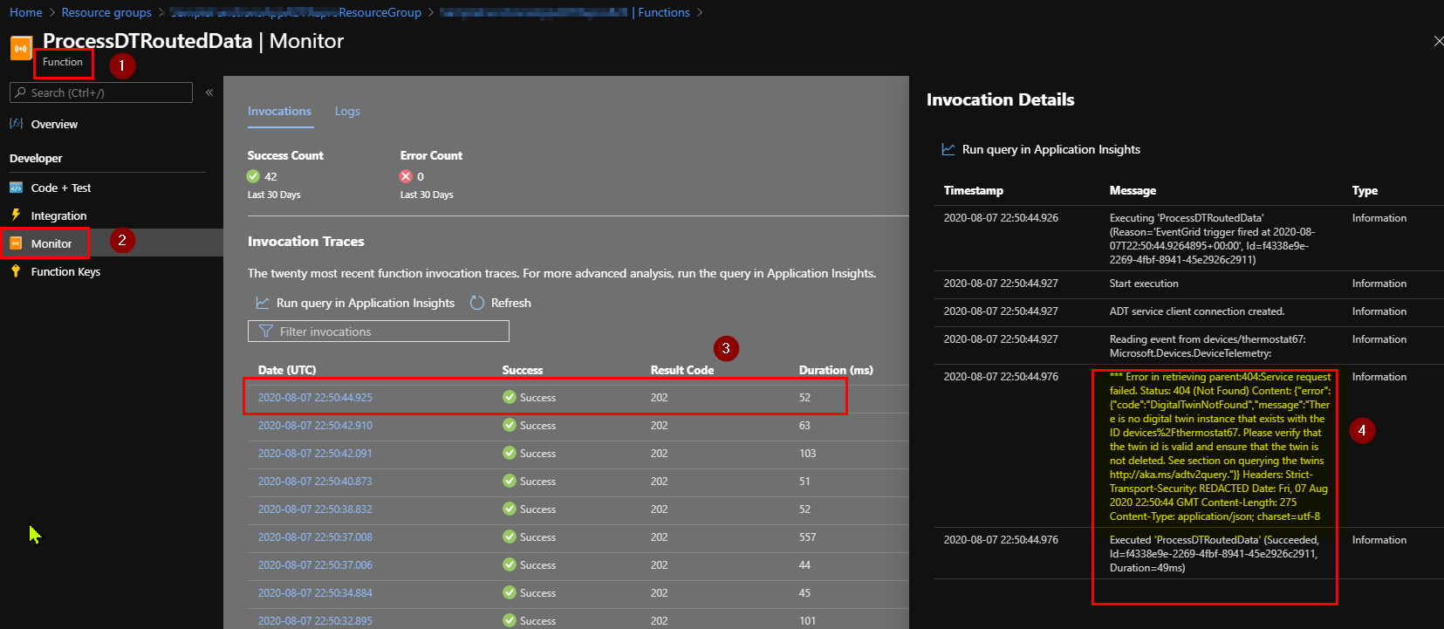Close the Invocation Details blade
Viewport: 1444px width, 629px height.
(1438, 41)
